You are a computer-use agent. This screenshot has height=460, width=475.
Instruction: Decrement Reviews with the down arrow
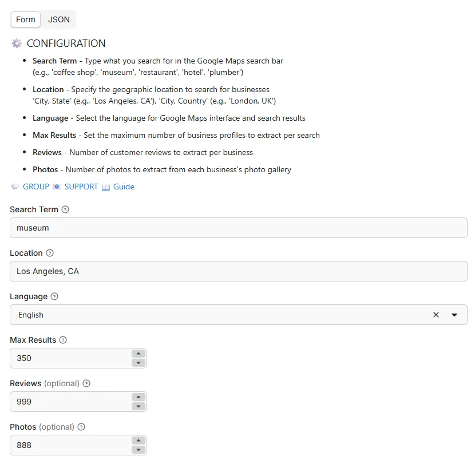point(138,405)
